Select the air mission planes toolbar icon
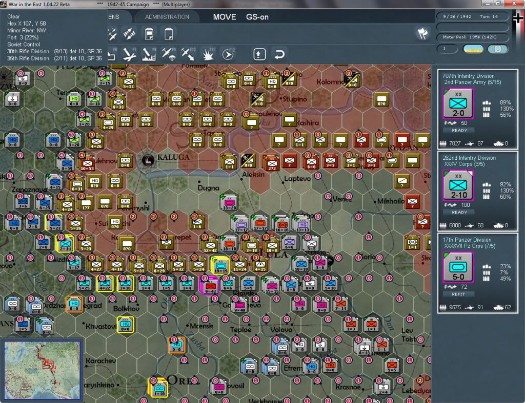 (x=112, y=34)
